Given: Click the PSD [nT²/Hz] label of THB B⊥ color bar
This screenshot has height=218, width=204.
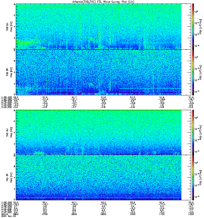Looking at the screenshot, I should pos(200,26).
